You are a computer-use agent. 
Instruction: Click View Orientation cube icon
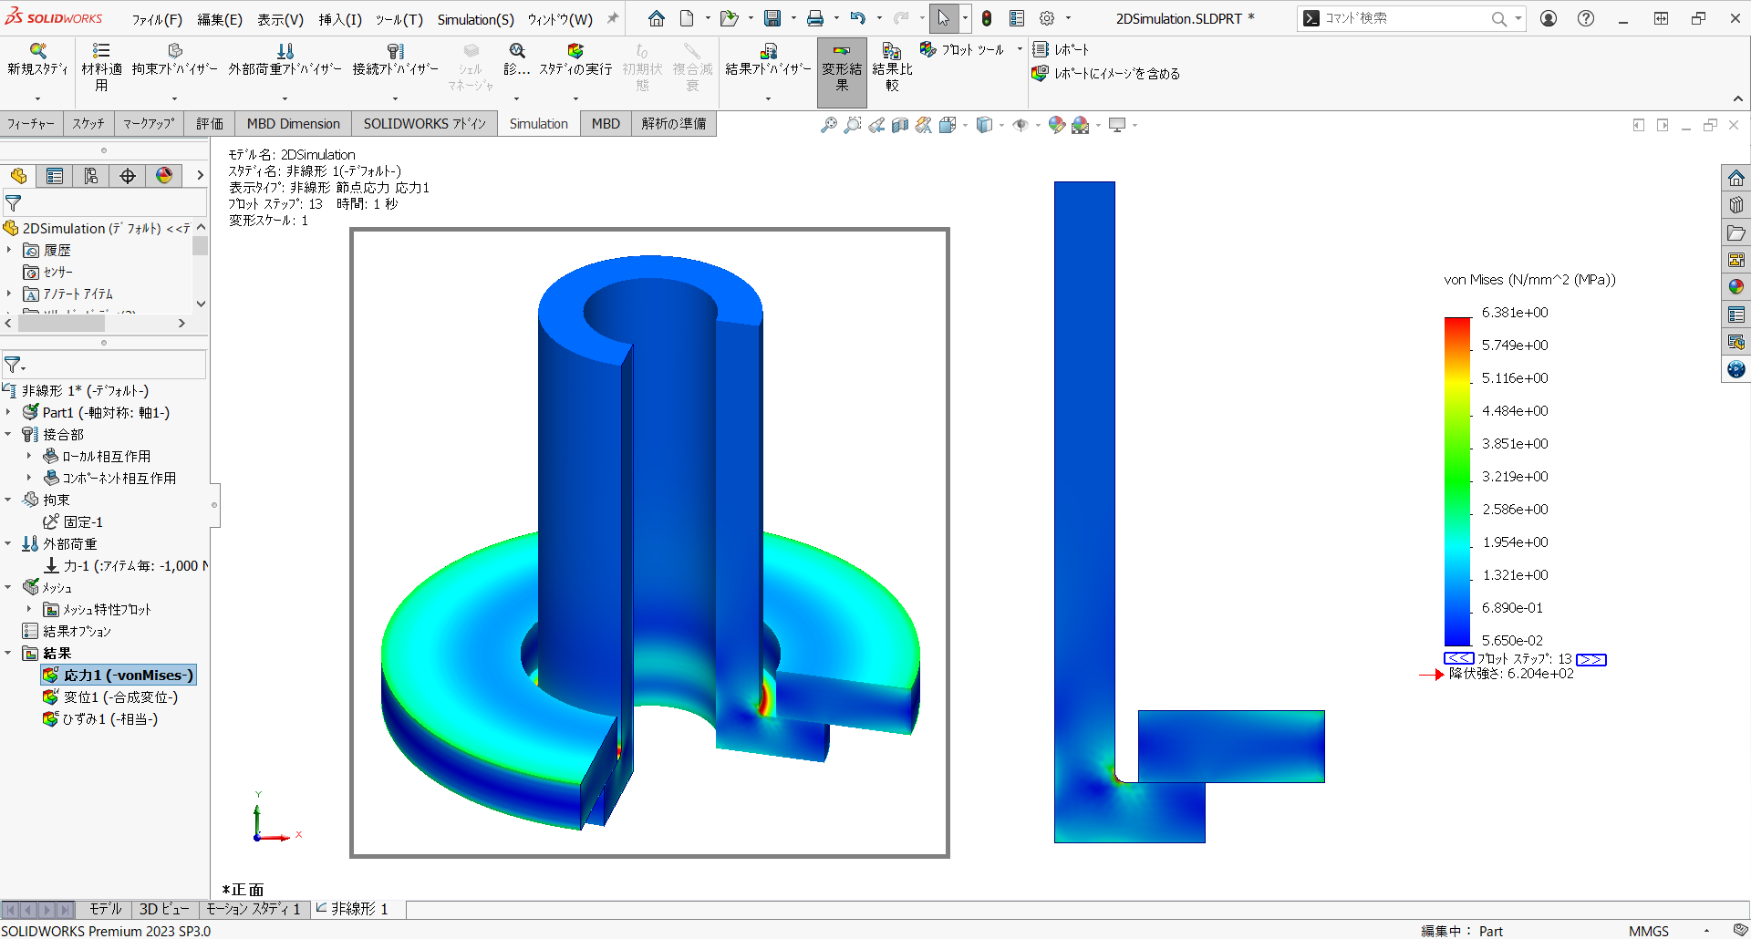[948, 125]
